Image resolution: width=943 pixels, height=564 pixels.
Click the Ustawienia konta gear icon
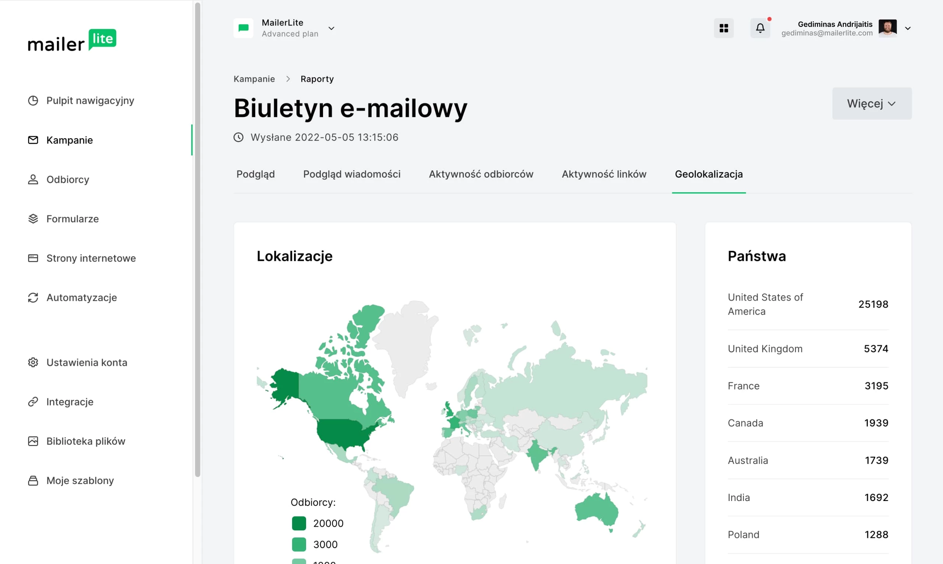tap(33, 362)
